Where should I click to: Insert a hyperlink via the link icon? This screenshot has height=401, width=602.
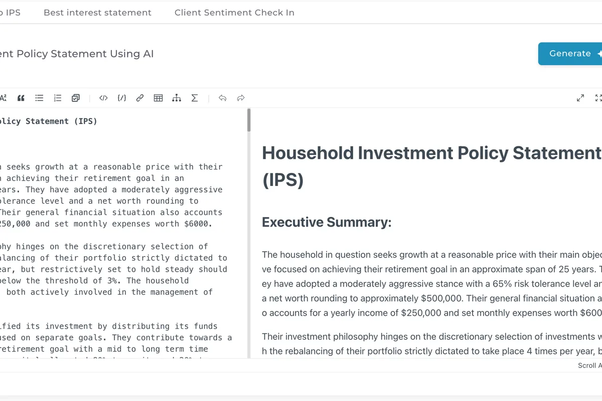point(140,98)
